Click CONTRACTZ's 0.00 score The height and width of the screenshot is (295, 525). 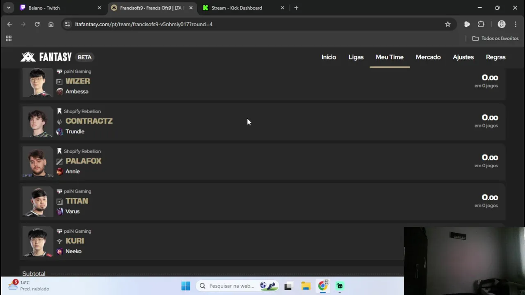[x=490, y=118]
